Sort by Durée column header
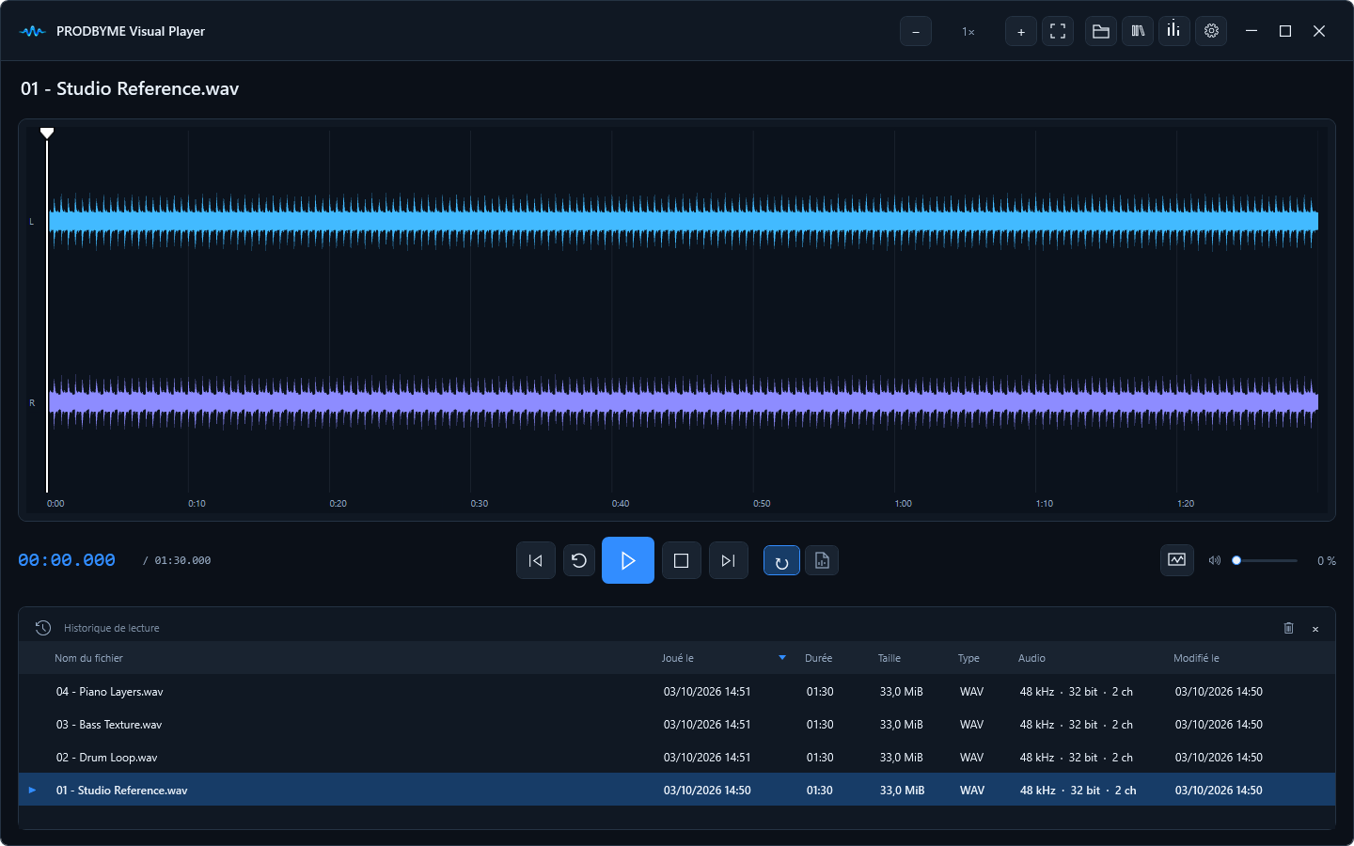This screenshot has width=1354, height=846. tap(818, 658)
